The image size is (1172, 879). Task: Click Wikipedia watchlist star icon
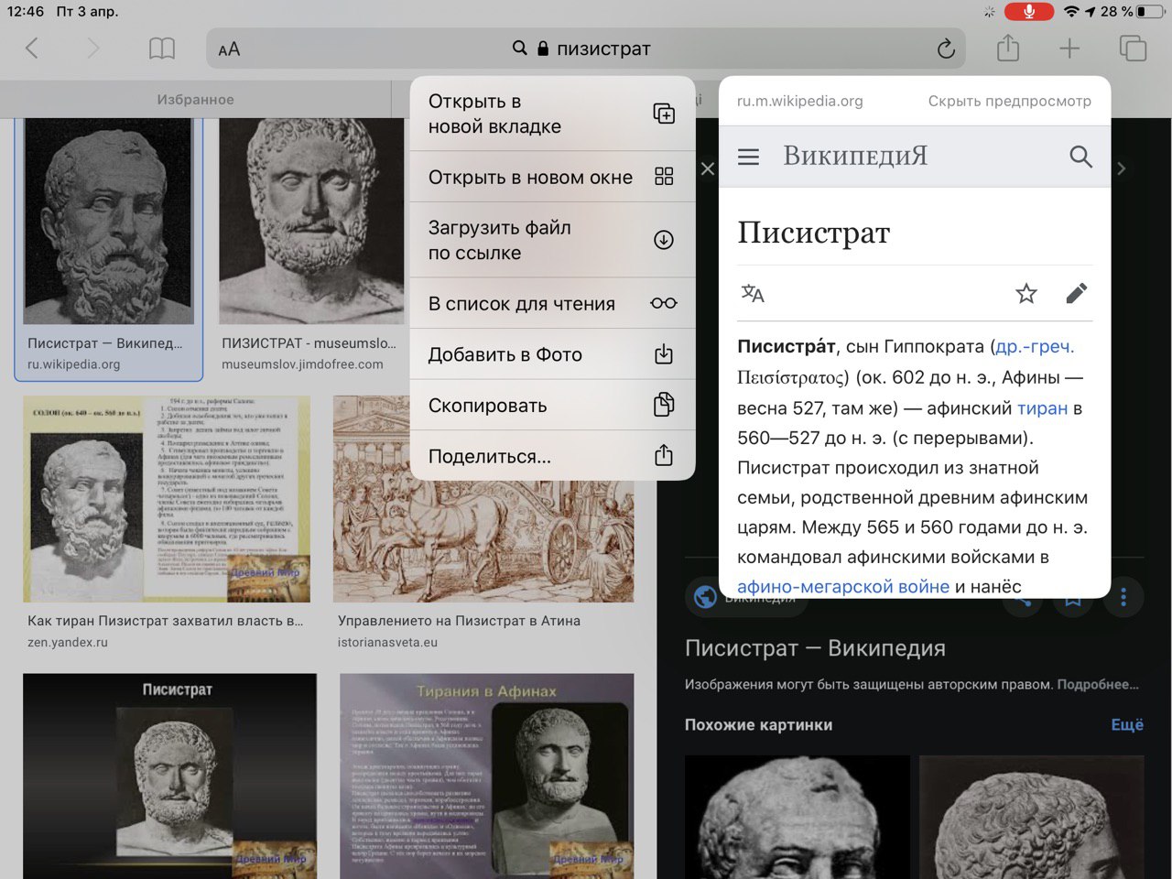click(1026, 293)
